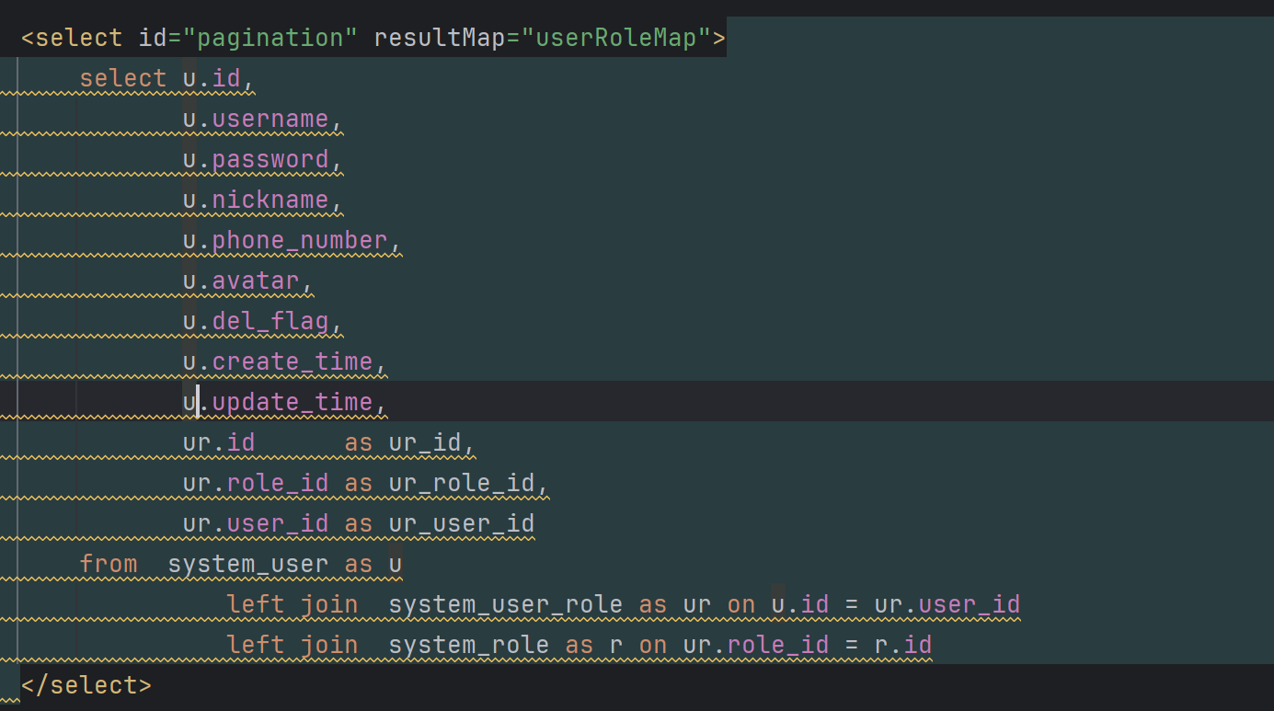Viewport: 1274px width, 711px height.
Task: Select the nickname column reference
Action: pyautogui.click(x=270, y=201)
